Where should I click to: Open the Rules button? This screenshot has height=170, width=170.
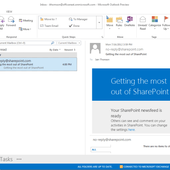tap(119, 23)
